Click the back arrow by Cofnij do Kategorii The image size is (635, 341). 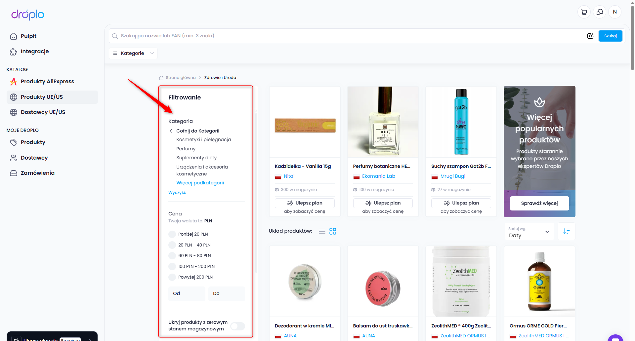pos(171,131)
